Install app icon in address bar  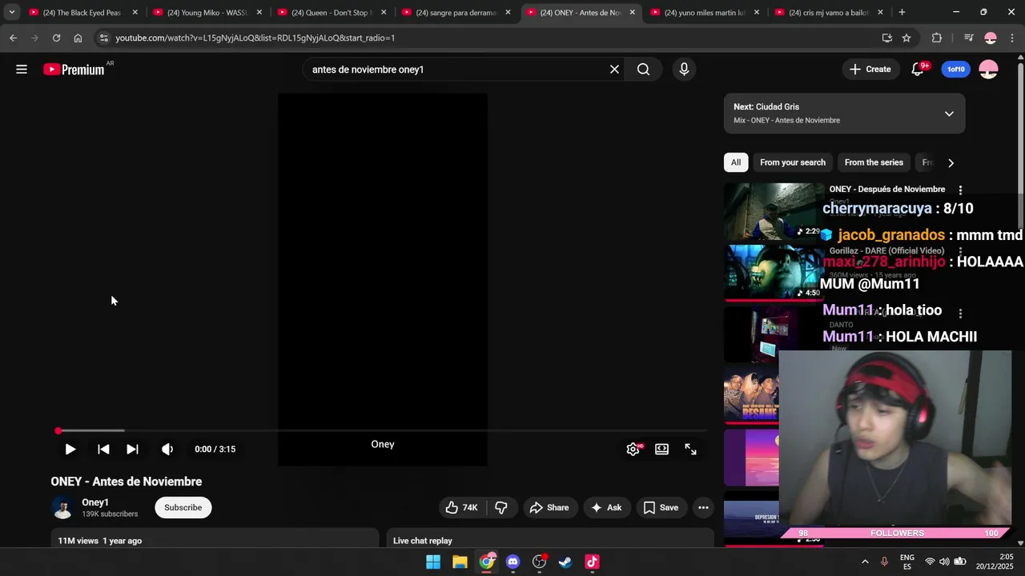coord(886,38)
